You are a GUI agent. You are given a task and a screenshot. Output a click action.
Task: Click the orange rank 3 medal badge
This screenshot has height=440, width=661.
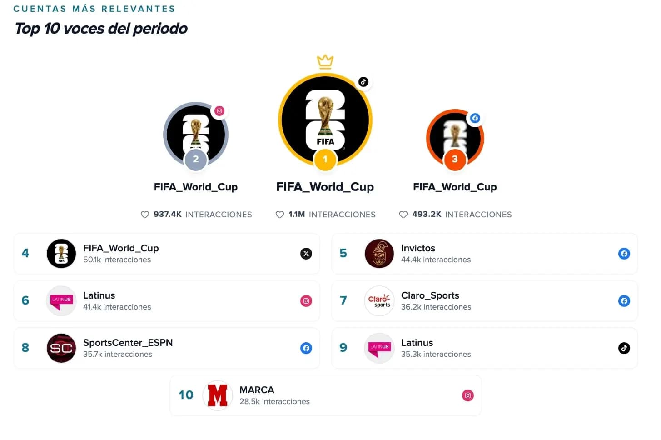(x=455, y=159)
